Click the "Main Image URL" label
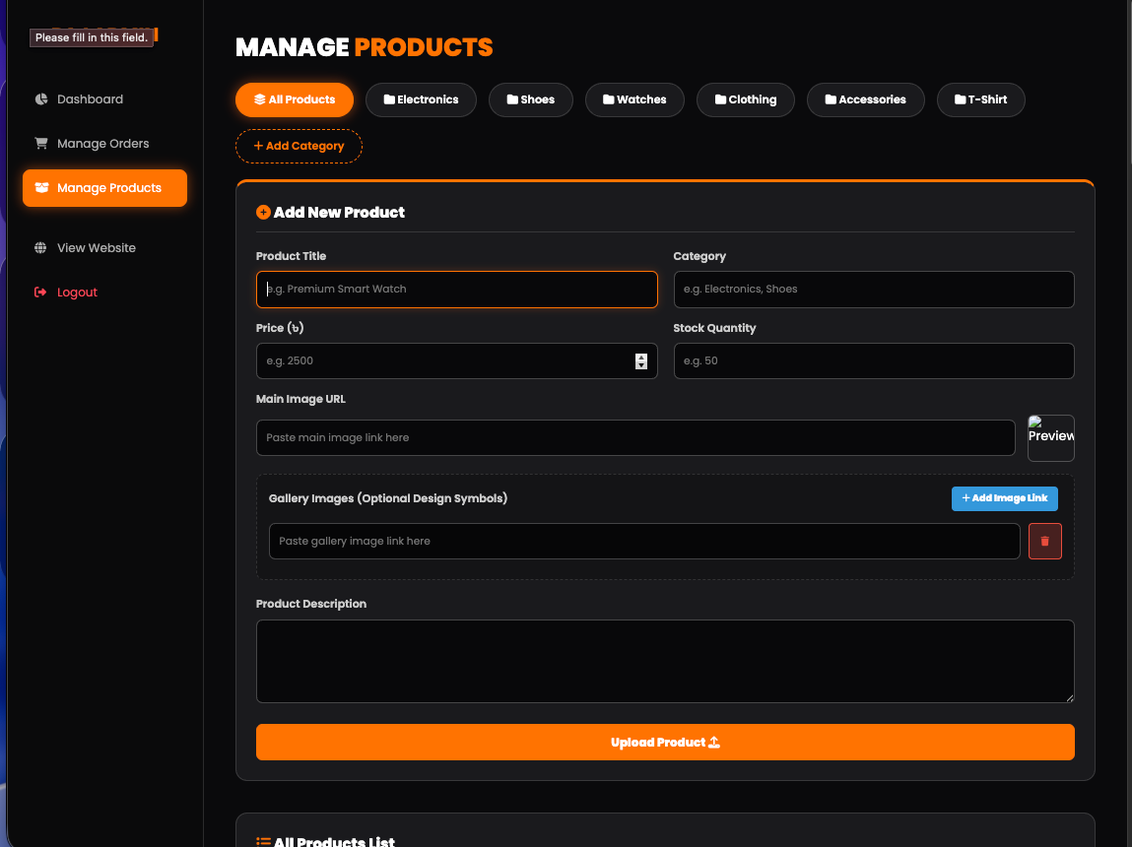Viewport: 1132px width, 847px height. pos(301,399)
